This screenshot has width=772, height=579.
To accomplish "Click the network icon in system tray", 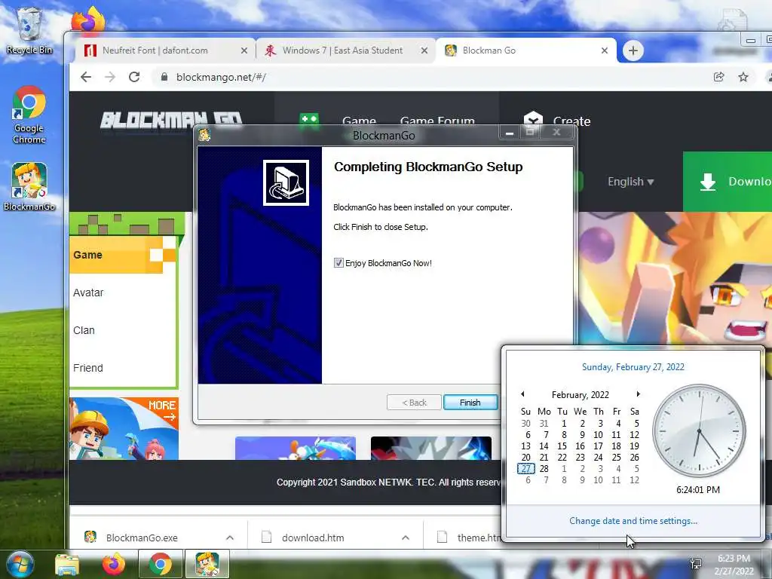I will (696, 564).
